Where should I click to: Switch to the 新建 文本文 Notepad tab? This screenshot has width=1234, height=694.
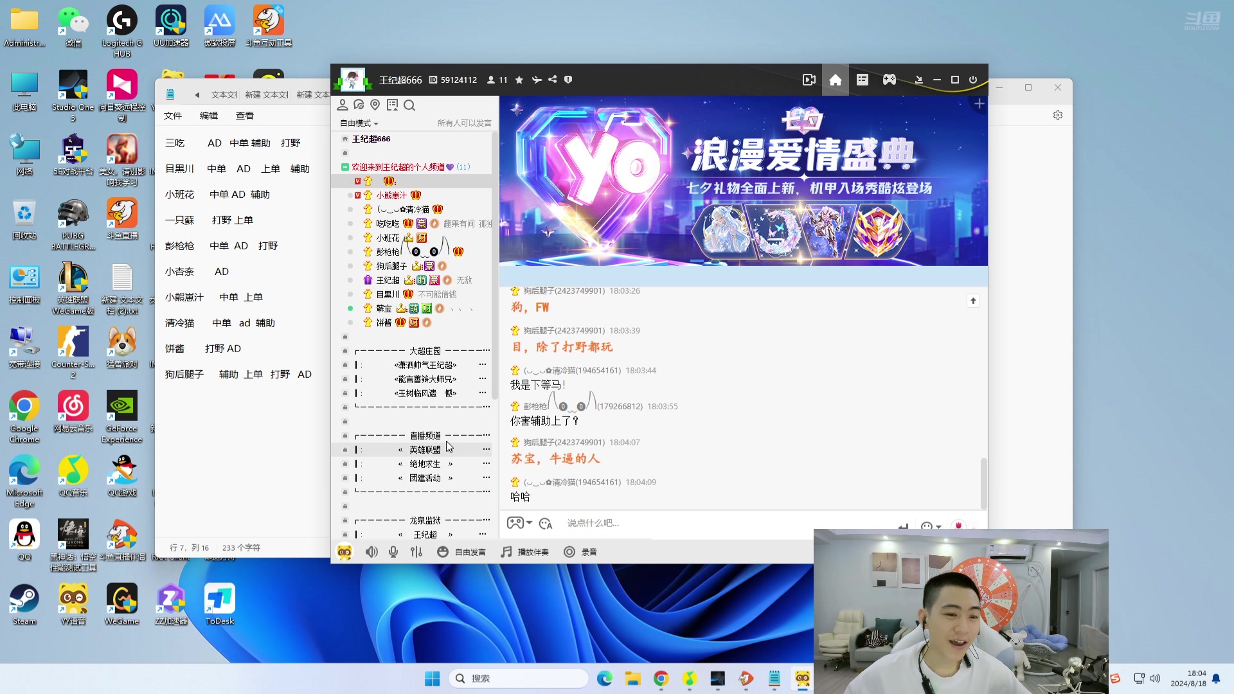[x=266, y=95]
